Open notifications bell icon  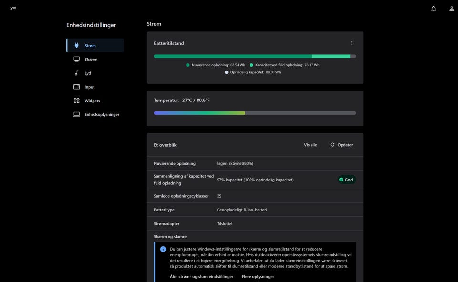[x=433, y=9]
